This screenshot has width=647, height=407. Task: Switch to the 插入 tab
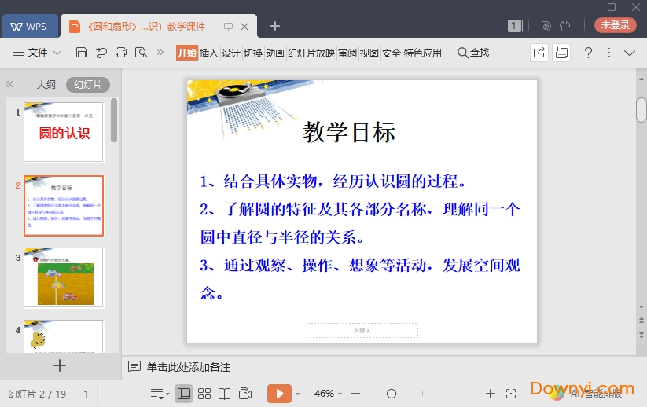coord(209,53)
